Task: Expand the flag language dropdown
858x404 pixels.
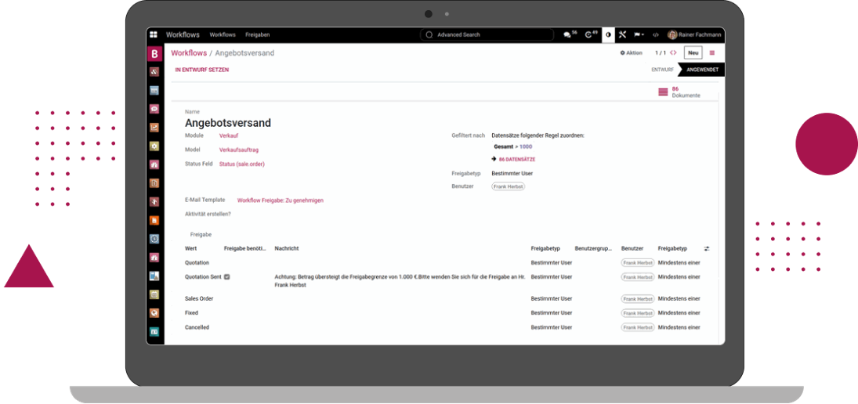Action: pos(639,35)
